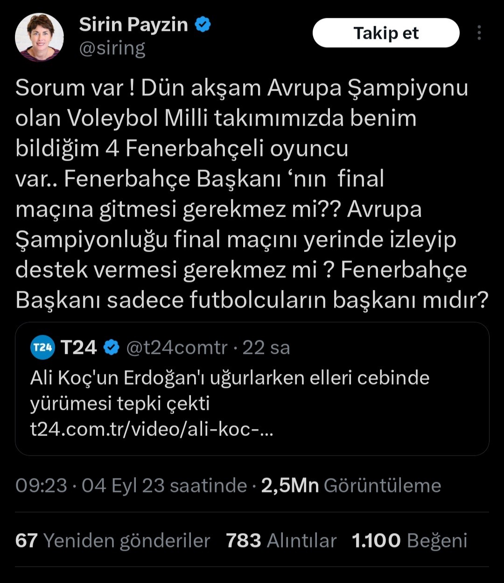This screenshot has height=583, width=504.
Task: Open the three-dot more options menu
Action: click(x=479, y=33)
